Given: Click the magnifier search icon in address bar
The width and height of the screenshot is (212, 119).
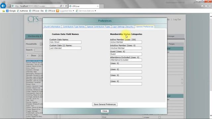Looking at the screenshot, I should click(61, 6).
